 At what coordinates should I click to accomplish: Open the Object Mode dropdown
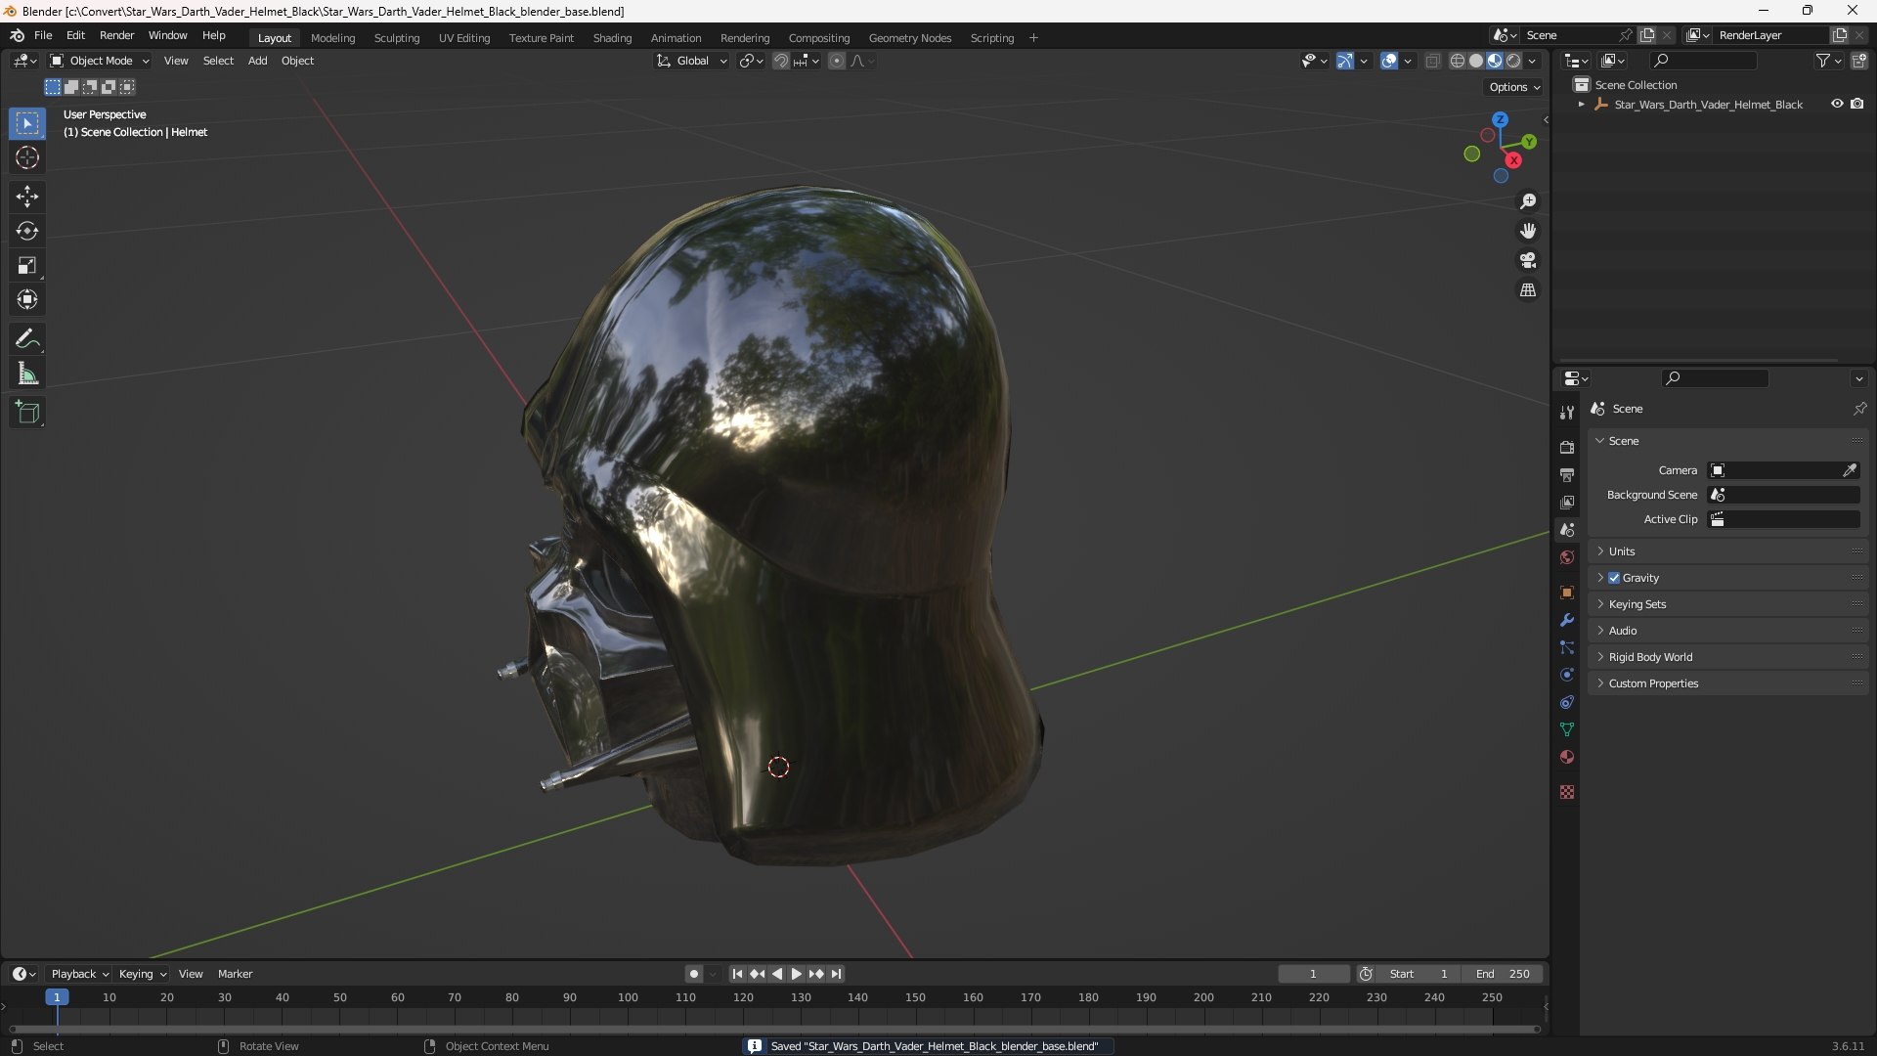coord(100,61)
